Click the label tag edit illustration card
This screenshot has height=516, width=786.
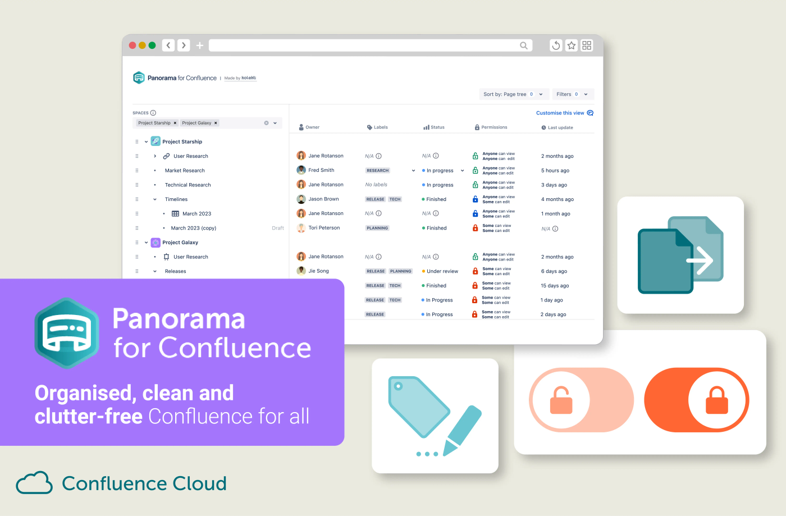pyautogui.click(x=435, y=416)
